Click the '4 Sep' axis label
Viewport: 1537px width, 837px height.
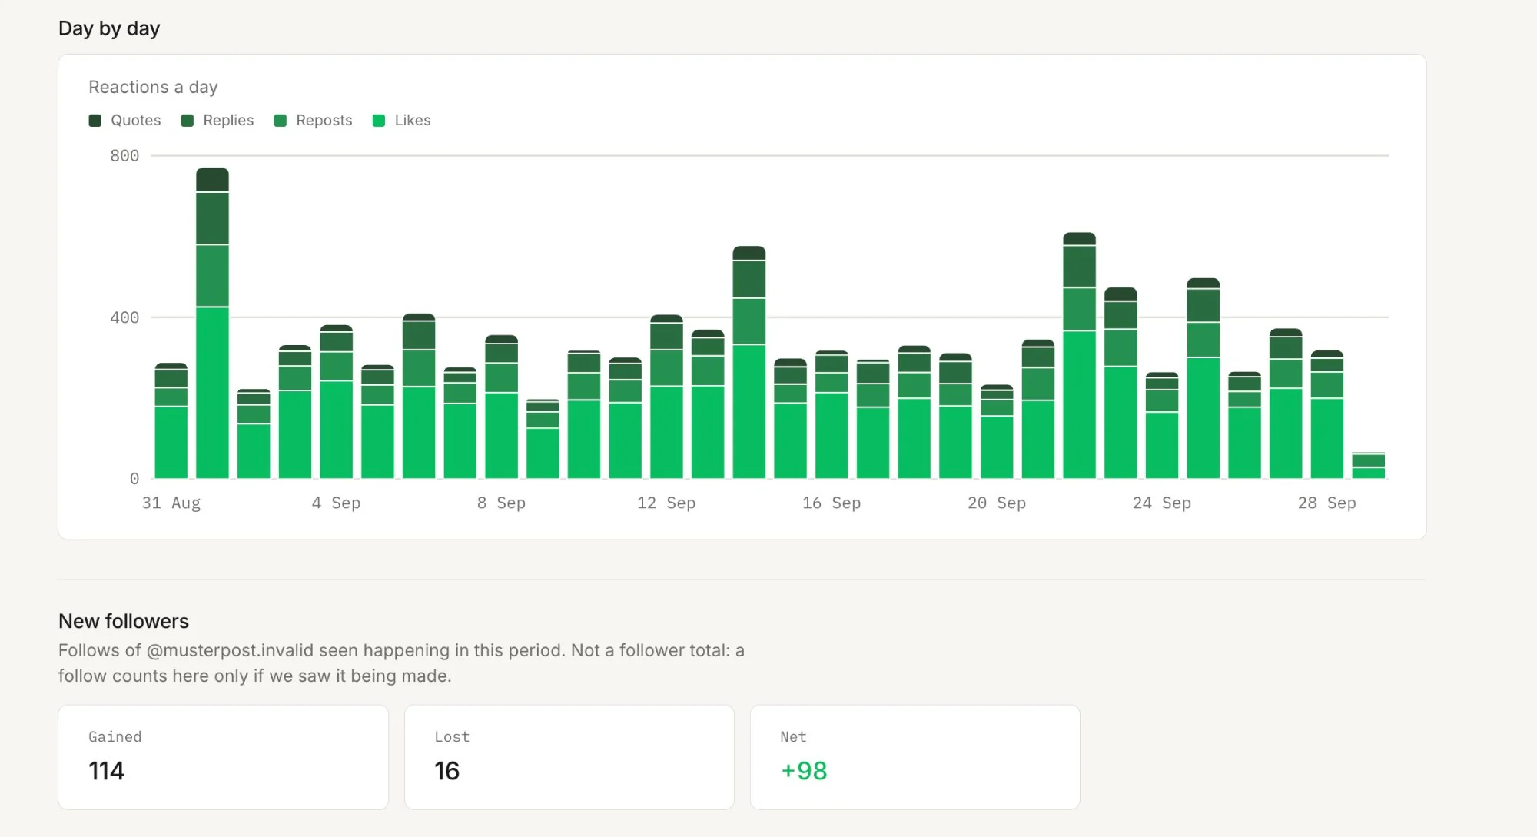pyautogui.click(x=336, y=503)
